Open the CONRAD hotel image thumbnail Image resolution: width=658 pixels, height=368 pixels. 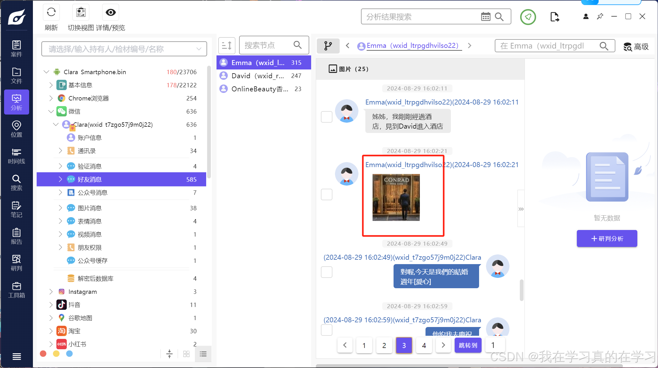point(396,197)
